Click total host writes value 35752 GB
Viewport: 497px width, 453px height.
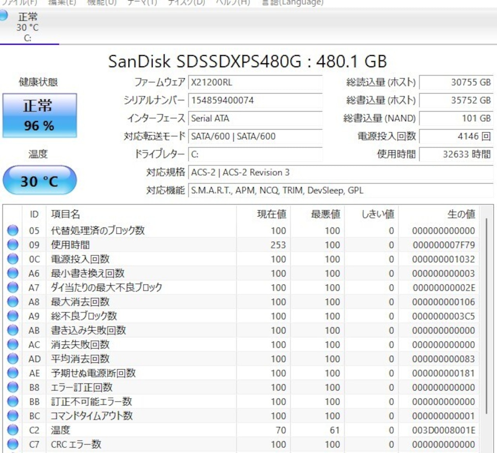pyautogui.click(x=456, y=100)
